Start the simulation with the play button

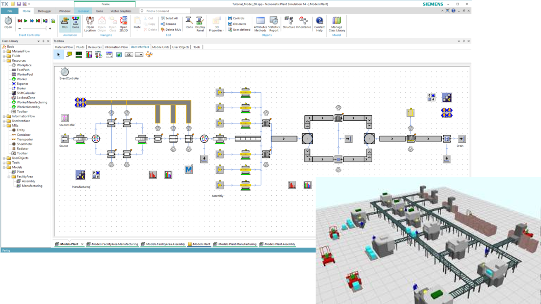(x=26, y=21)
